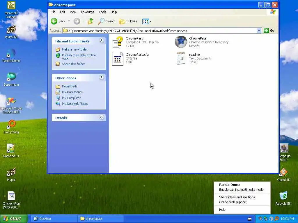Open the Favorites menu
Image resolution: width=298 pixels, height=223 pixels.
click(87, 12)
